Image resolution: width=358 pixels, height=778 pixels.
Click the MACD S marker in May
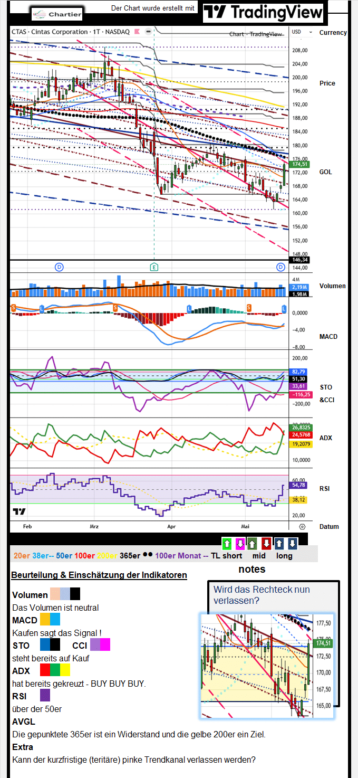coord(249,307)
